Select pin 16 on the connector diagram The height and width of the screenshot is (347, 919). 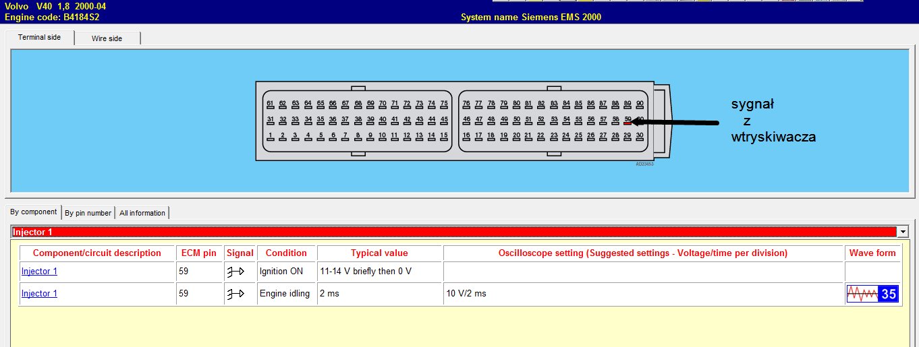pyautogui.click(x=466, y=137)
